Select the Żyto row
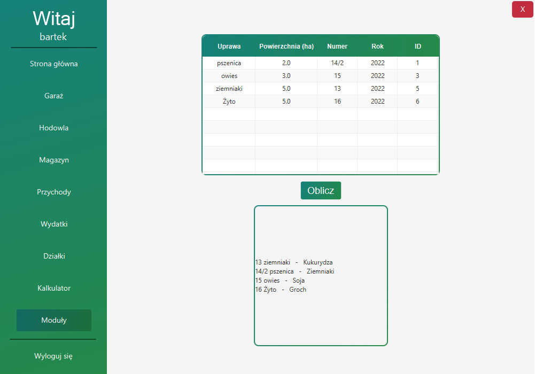 pyautogui.click(x=229, y=101)
